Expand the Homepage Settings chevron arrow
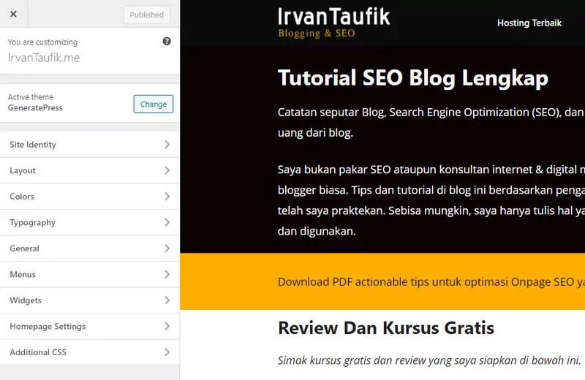This screenshot has height=380, width=585. (167, 327)
